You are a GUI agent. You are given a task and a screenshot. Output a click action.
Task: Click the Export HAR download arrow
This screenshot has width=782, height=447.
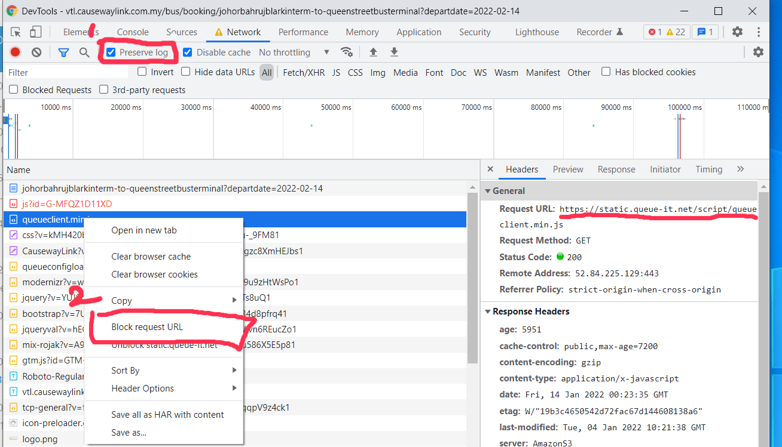click(x=394, y=53)
